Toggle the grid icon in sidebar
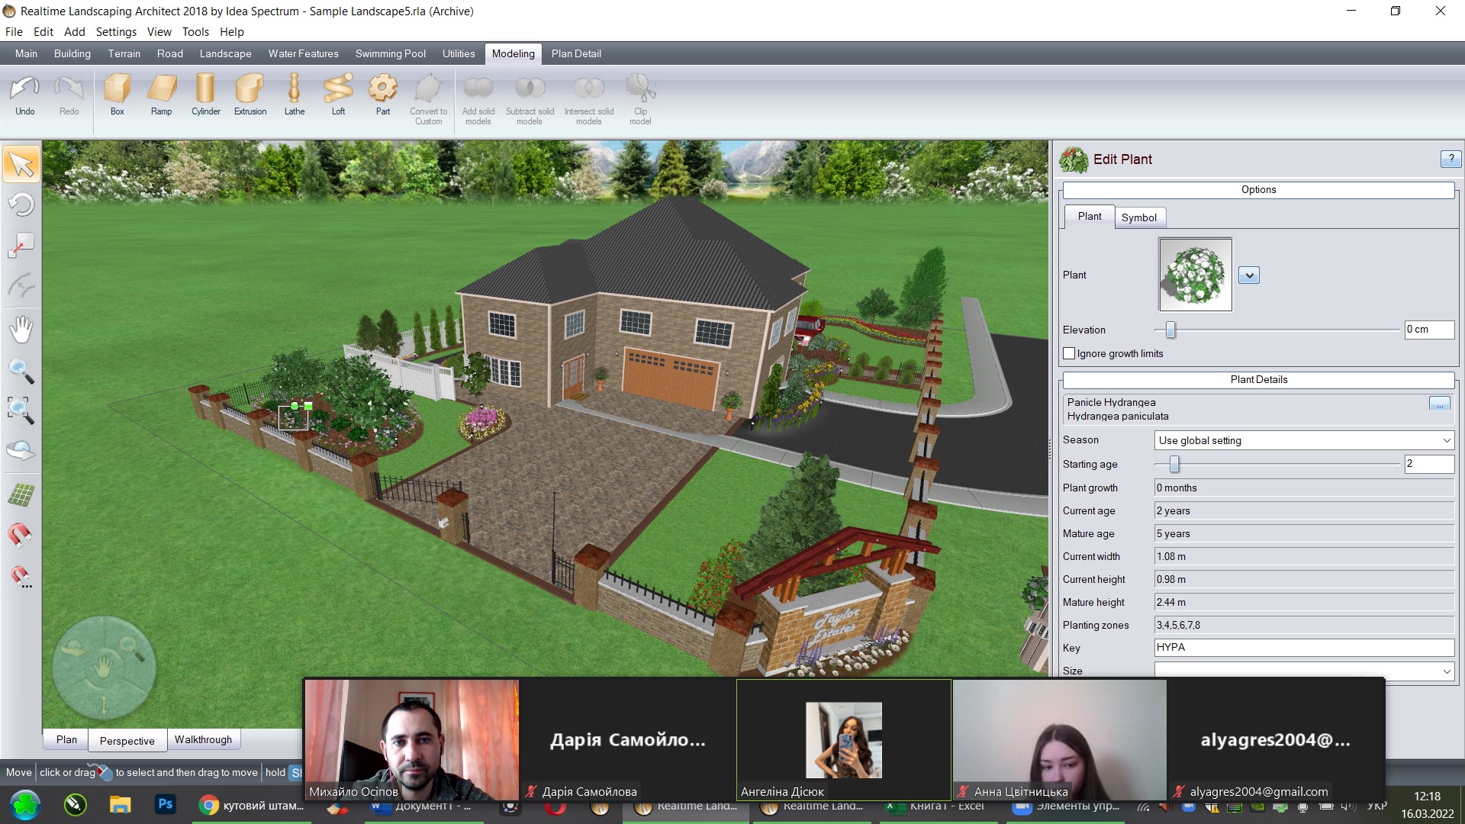This screenshot has width=1465, height=824. click(x=21, y=495)
